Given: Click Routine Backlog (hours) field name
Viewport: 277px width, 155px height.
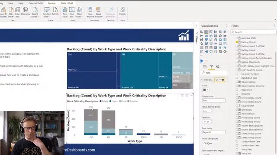Looking at the screenshot, I should pyautogui.click(x=252, y=130).
